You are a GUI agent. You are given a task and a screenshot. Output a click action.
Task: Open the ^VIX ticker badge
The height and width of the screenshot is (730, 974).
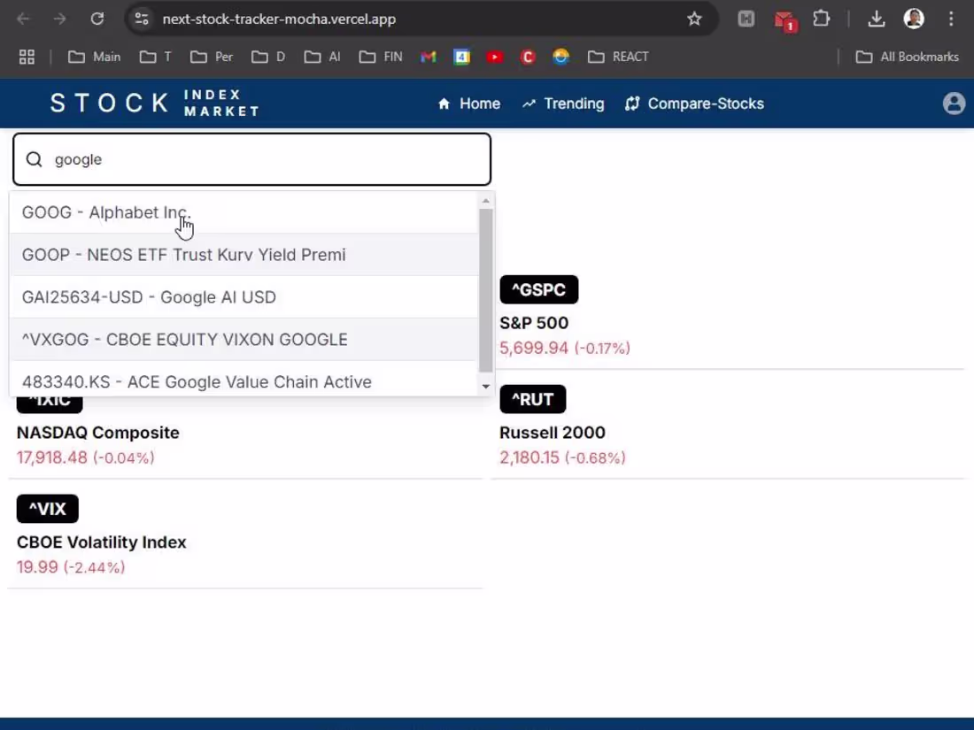47,509
